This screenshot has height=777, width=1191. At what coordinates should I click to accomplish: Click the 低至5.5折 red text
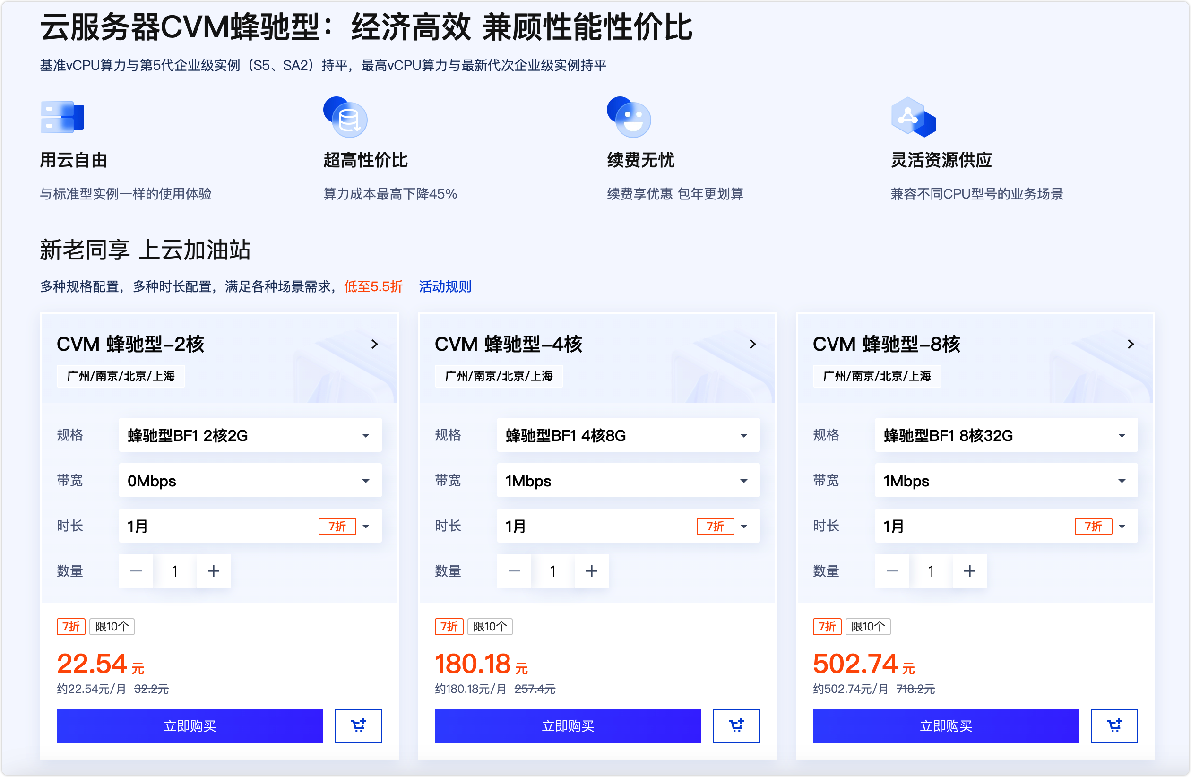(373, 287)
